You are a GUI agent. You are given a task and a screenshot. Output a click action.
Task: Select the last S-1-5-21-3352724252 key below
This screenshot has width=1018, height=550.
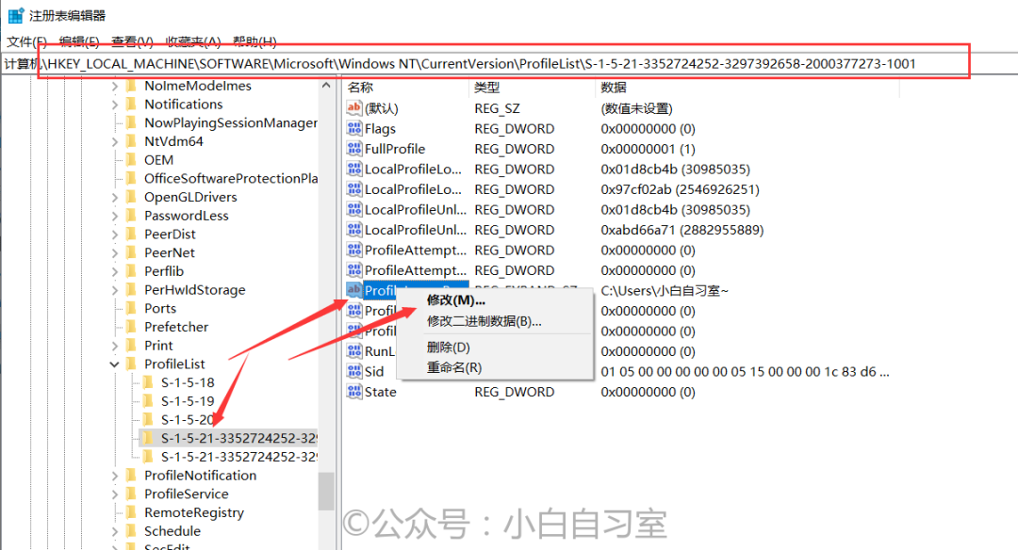click(238, 457)
